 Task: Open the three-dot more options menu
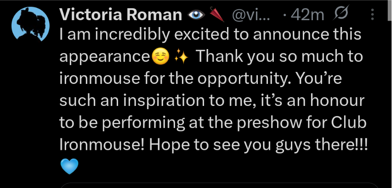pyautogui.click(x=372, y=16)
